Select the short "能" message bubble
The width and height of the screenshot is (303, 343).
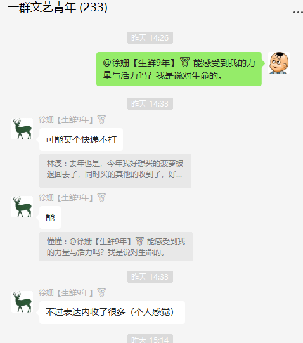pyautogui.click(x=50, y=217)
